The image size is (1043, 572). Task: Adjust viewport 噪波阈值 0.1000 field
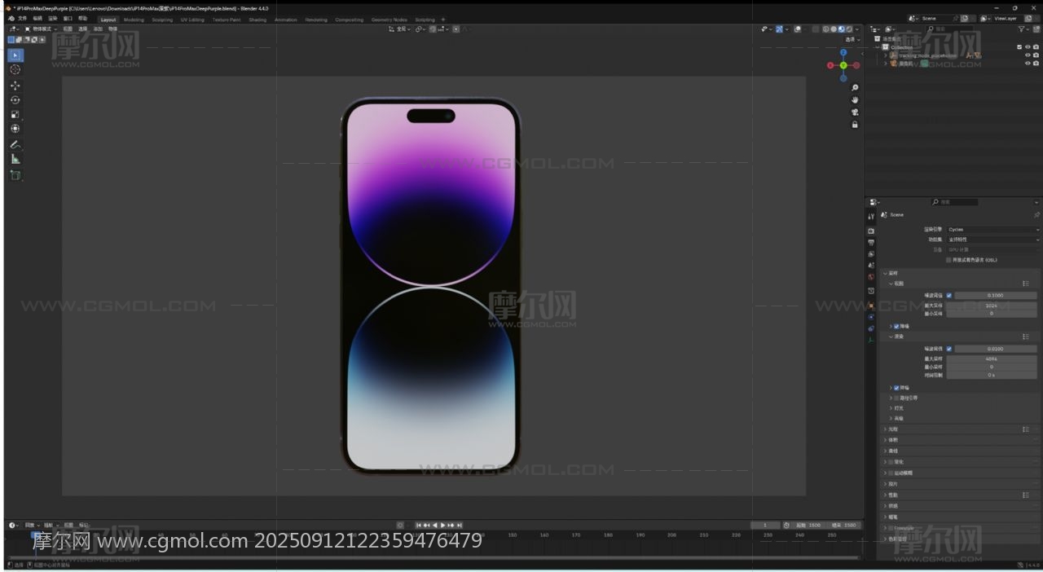click(x=996, y=296)
